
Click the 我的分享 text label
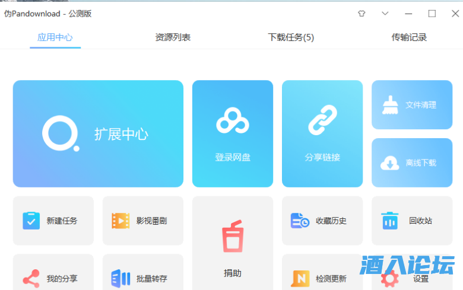pos(62,279)
